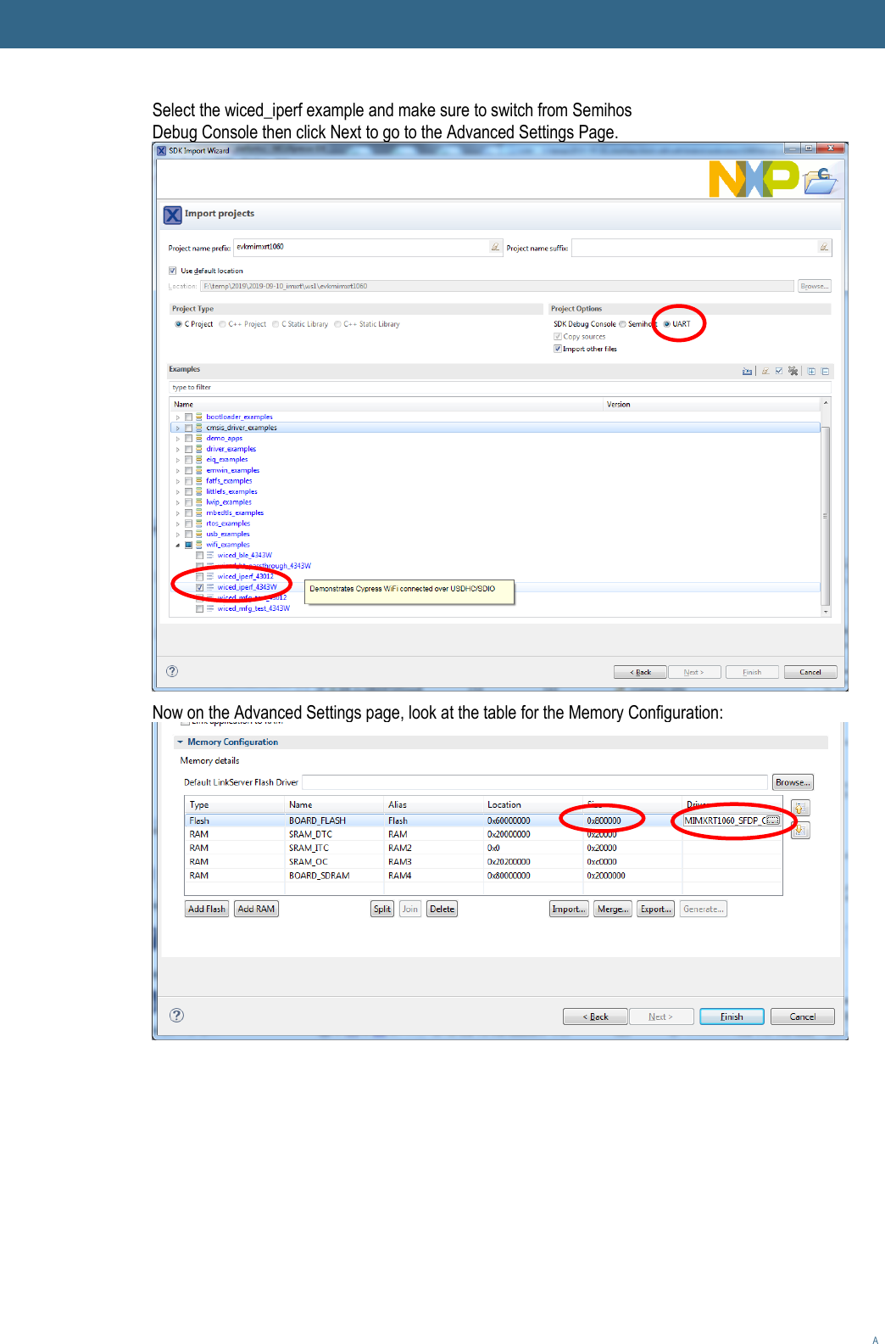Collapse the Memory Configuration section
Image resolution: width=885 pixels, height=1344 pixels.
[180, 742]
